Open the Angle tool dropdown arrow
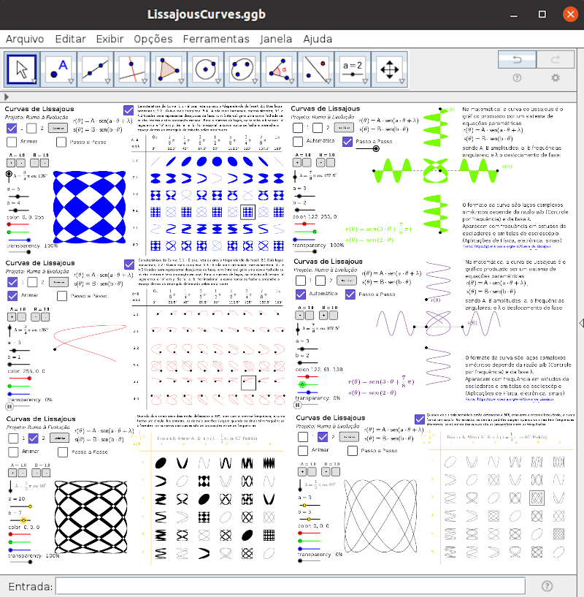 pyautogui.click(x=292, y=81)
